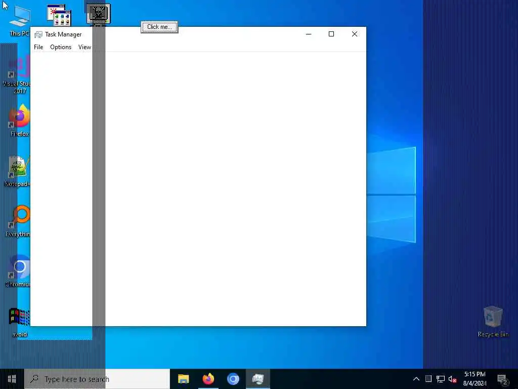518x389 pixels.
Task: Click the Task Manager title bar icon
Action: (x=38, y=34)
